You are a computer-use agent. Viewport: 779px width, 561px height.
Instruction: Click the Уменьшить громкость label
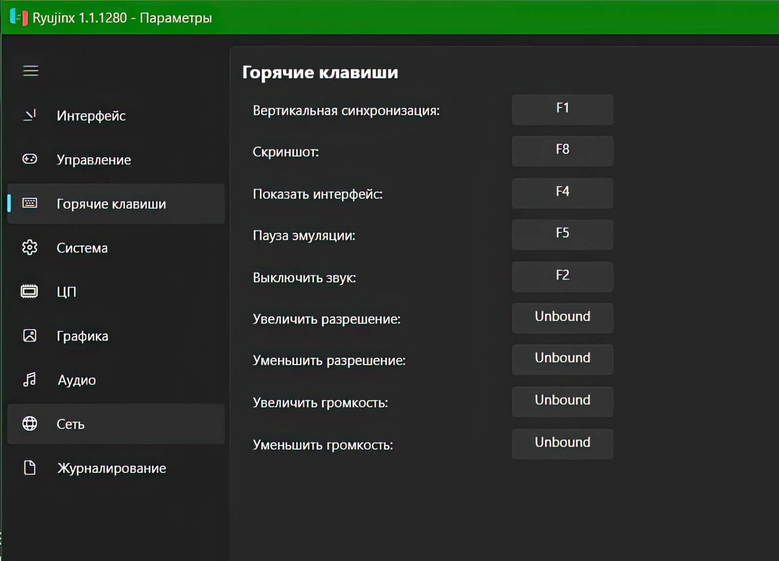[x=323, y=445]
